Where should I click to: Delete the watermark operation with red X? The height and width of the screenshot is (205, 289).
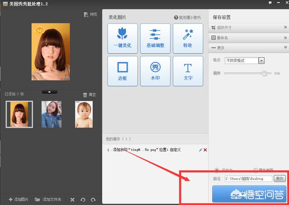[205, 150]
